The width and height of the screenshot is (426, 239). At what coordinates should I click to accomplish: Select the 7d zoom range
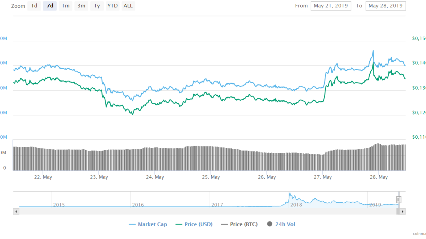(50, 6)
